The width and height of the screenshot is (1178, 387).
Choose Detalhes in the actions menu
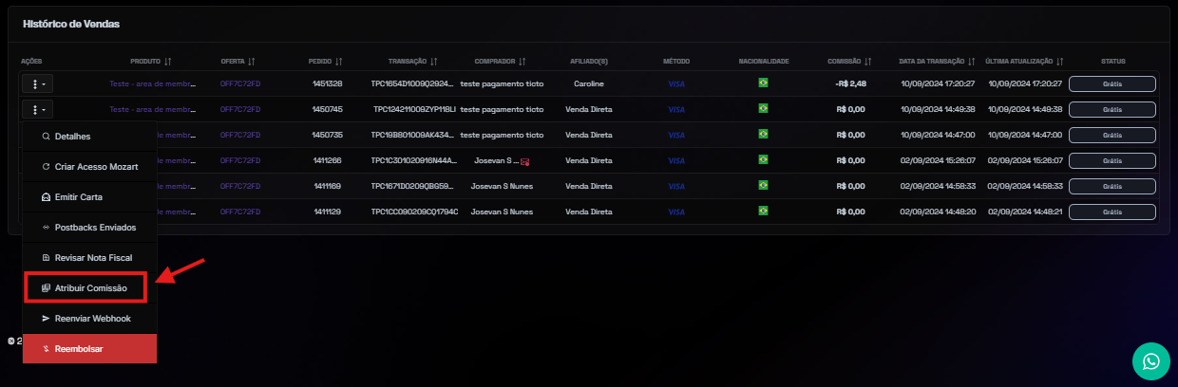pos(72,137)
